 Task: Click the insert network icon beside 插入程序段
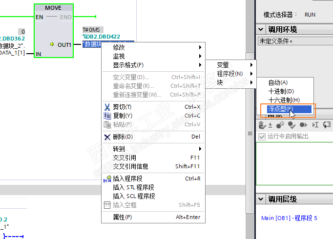point(107,179)
